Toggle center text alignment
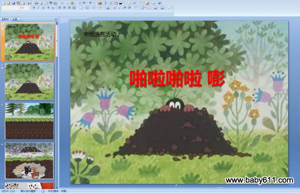 (64, 8)
